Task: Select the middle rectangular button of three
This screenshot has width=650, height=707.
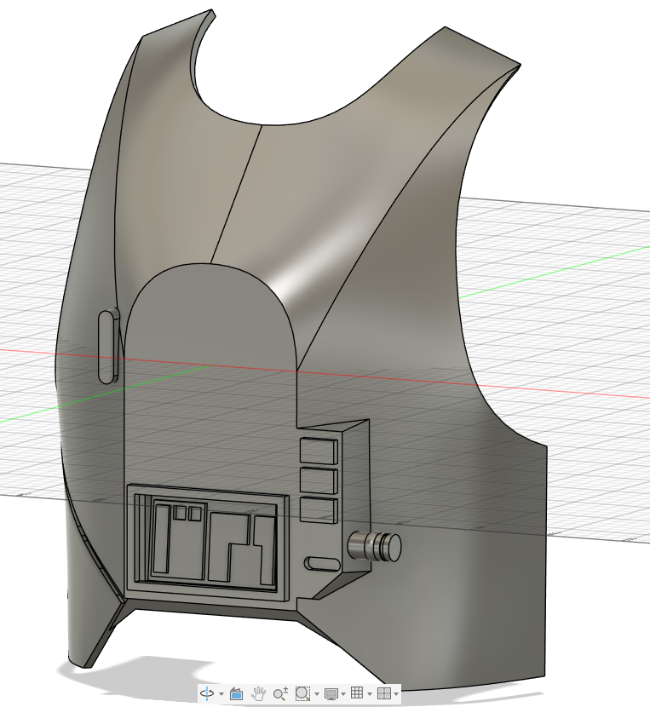Action: [x=318, y=480]
